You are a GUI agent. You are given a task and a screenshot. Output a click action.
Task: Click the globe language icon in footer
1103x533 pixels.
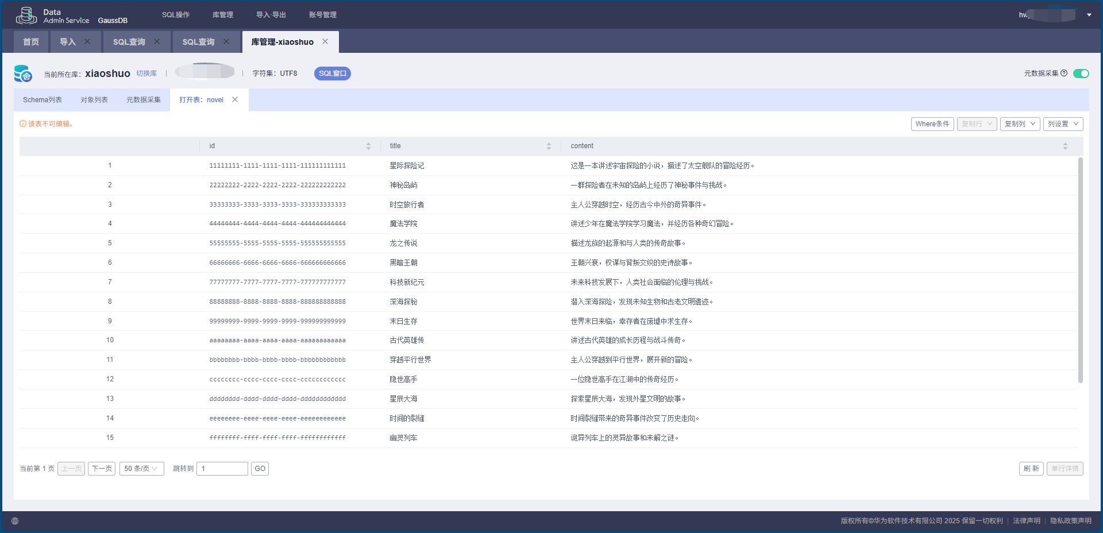coord(15,521)
